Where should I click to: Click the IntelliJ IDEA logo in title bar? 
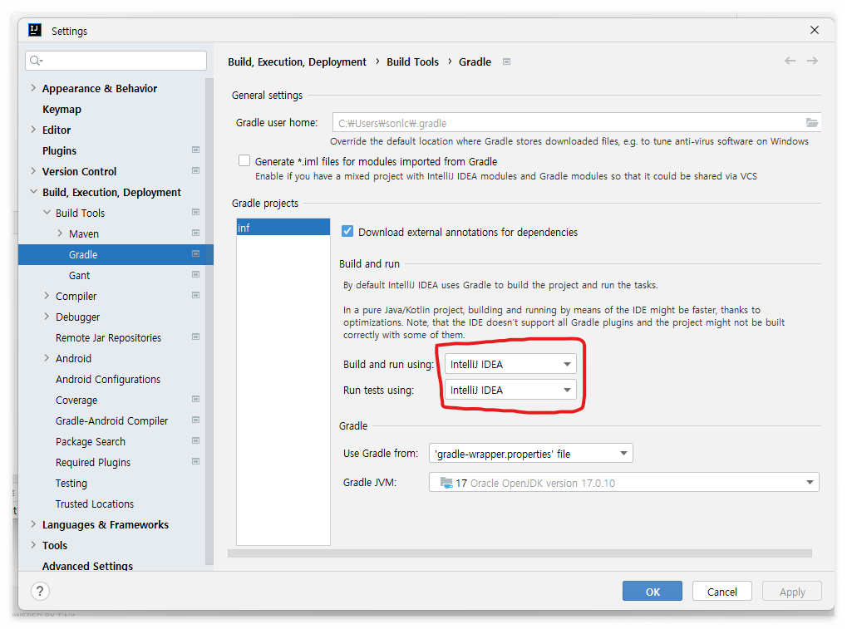click(x=35, y=30)
